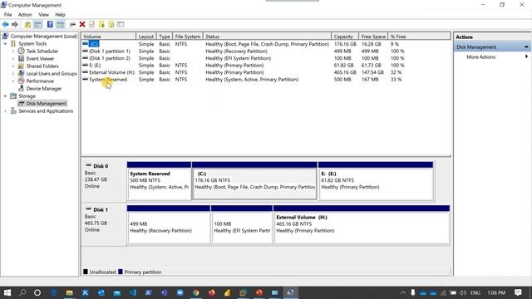Viewport: 532px width, 299px height.
Task: Open Google Chrome from taskbar
Action: tap(196, 292)
